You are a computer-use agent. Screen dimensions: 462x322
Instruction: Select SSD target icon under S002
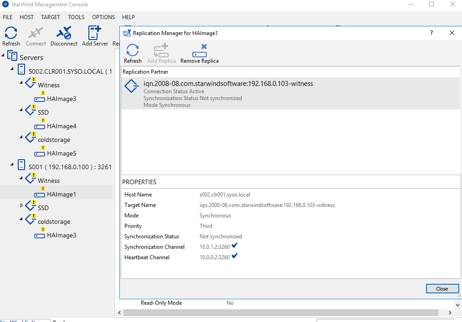[31, 110]
